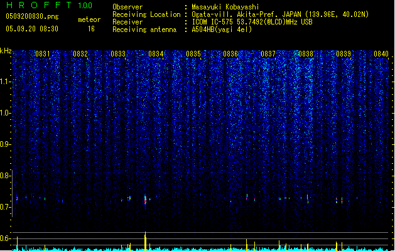Click the 0.7 kHz axis label
The width and height of the screenshot is (395, 251).
point(6,207)
